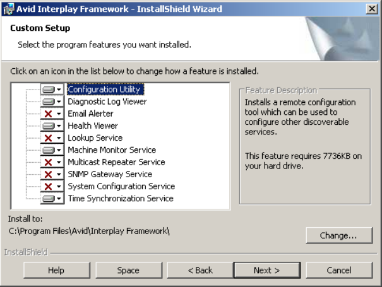Open Lookup Service feature install dropdown

[x=52, y=138]
